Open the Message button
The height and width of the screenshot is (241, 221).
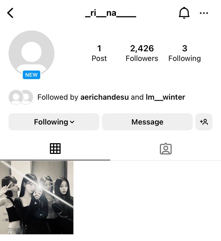(147, 122)
